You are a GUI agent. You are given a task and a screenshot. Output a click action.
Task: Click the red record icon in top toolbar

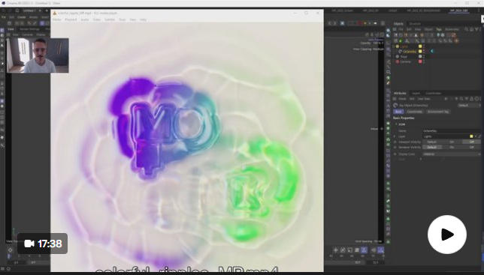point(359,23)
